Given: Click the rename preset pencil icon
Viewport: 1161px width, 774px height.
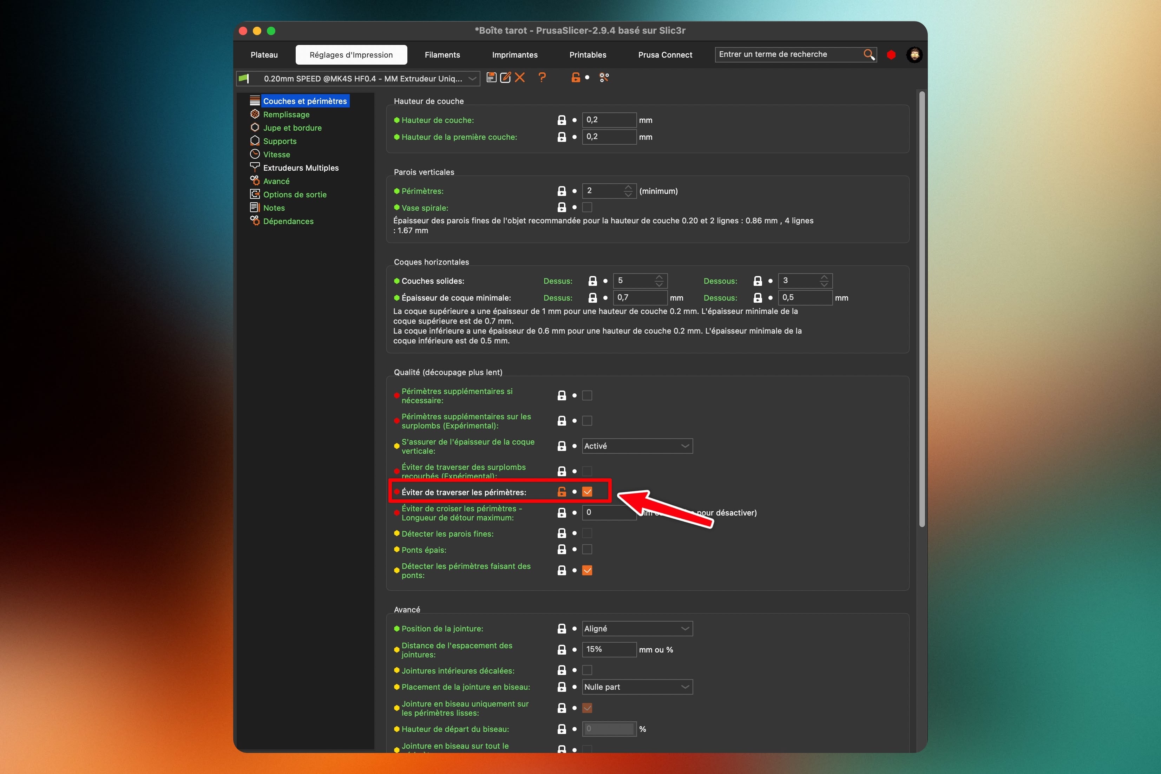Looking at the screenshot, I should point(505,78).
